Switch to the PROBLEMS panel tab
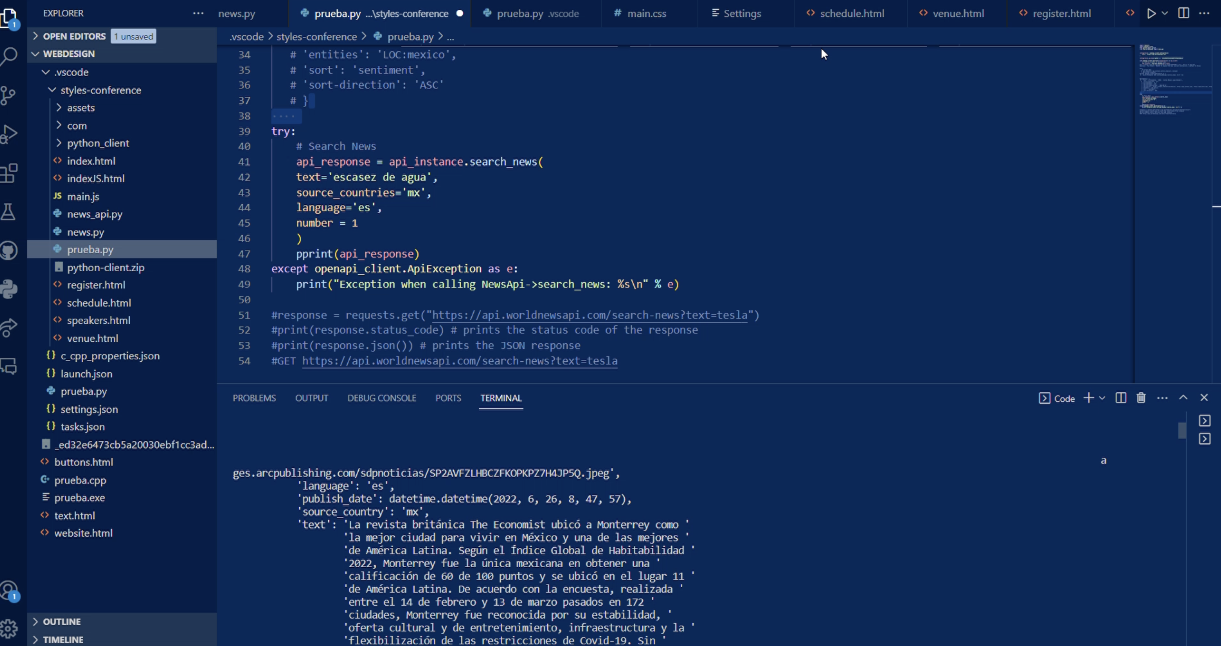 pyautogui.click(x=254, y=398)
